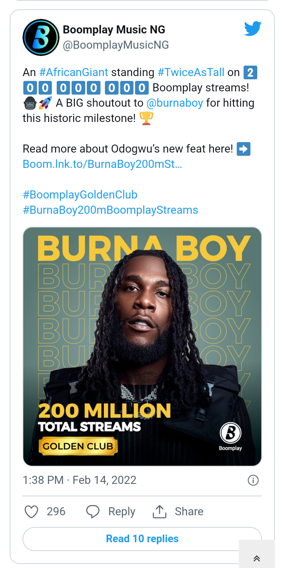Image resolution: width=287 pixels, height=568 pixels.
Task: Click the Twitter bird logo
Action: pyautogui.click(x=253, y=29)
